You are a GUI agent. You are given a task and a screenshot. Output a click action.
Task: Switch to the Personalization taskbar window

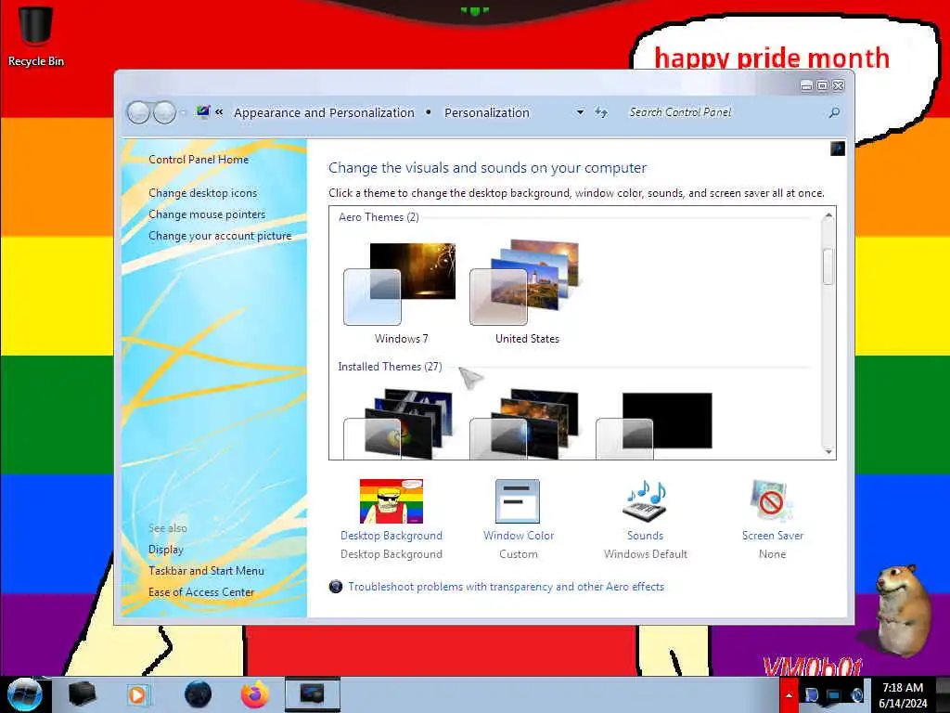click(x=312, y=694)
